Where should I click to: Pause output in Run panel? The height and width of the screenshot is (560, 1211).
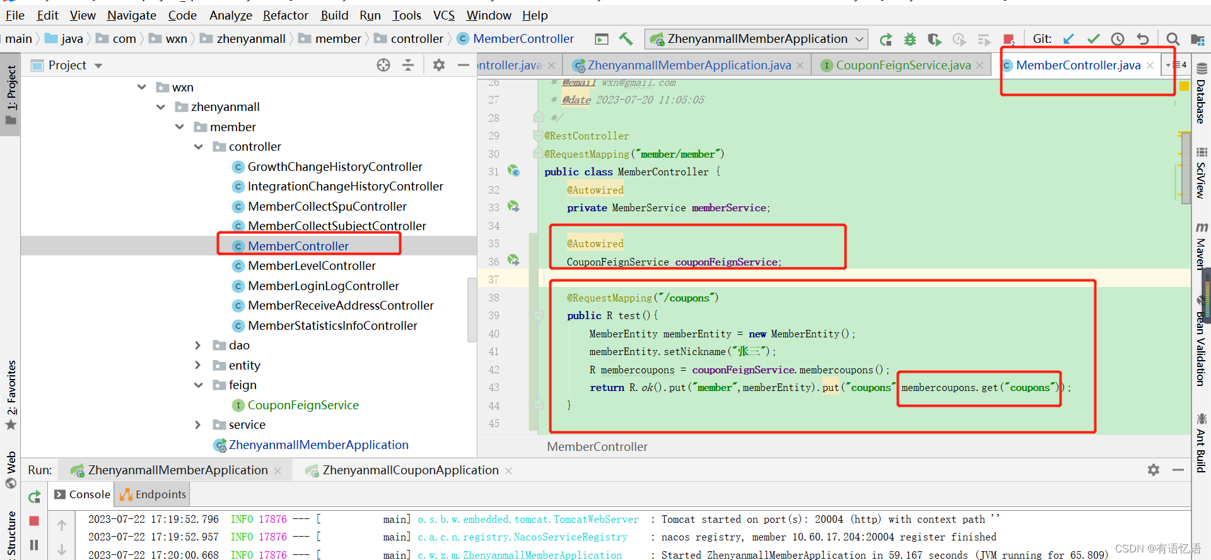coord(35,545)
